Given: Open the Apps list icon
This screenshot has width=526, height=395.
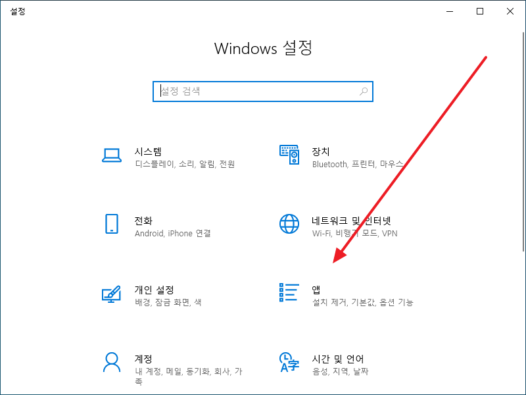Looking at the screenshot, I should pos(289,292).
